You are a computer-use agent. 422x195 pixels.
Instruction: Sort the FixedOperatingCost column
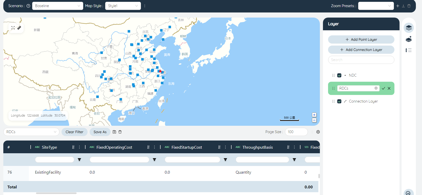[x=148, y=147]
